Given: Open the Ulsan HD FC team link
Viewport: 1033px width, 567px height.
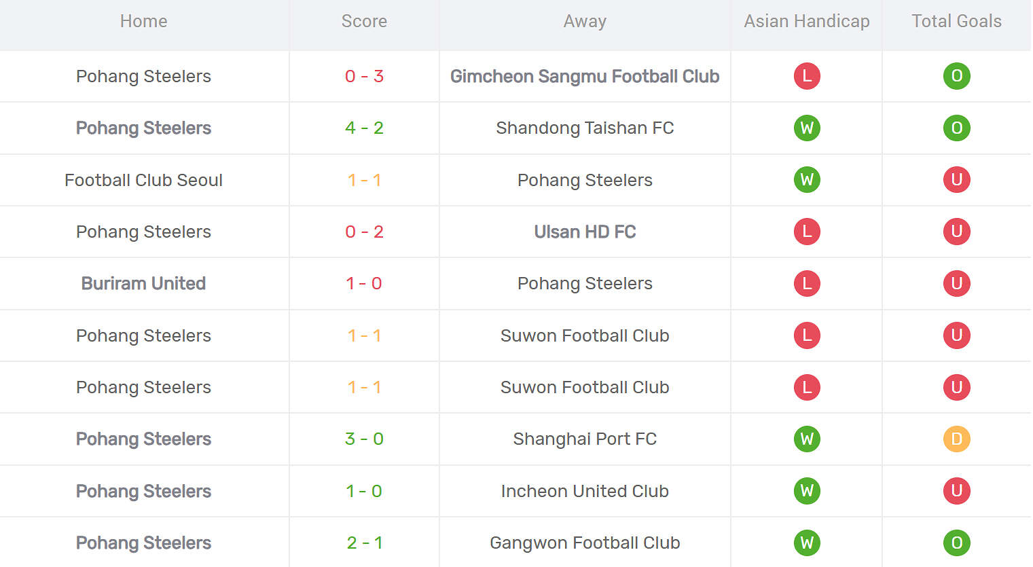Looking at the screenshot, I should 585,232.
